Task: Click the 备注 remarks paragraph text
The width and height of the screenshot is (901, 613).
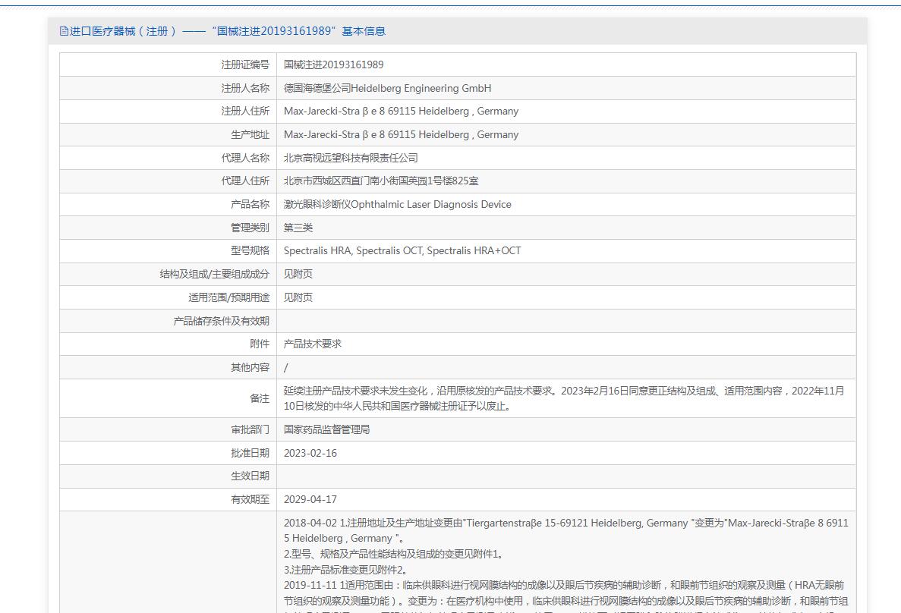Action: click(x=563, y=398)
